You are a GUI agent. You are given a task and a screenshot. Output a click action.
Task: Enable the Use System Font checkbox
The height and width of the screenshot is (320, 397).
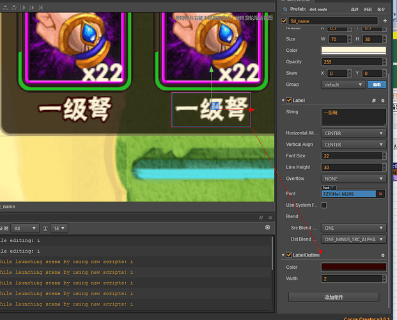click(324, 205)
